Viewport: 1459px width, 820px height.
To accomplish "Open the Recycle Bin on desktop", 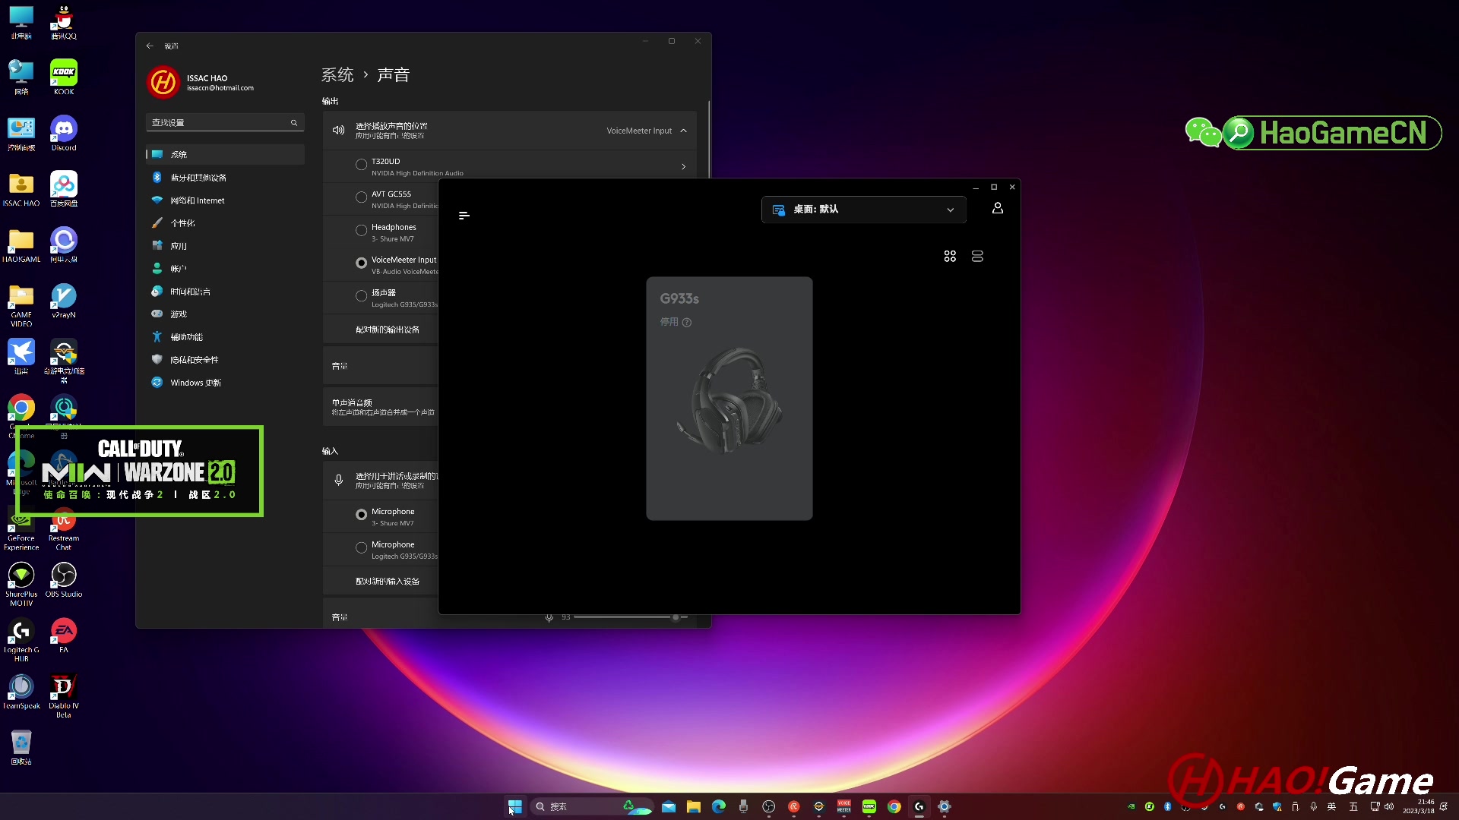I will (21, 747).
